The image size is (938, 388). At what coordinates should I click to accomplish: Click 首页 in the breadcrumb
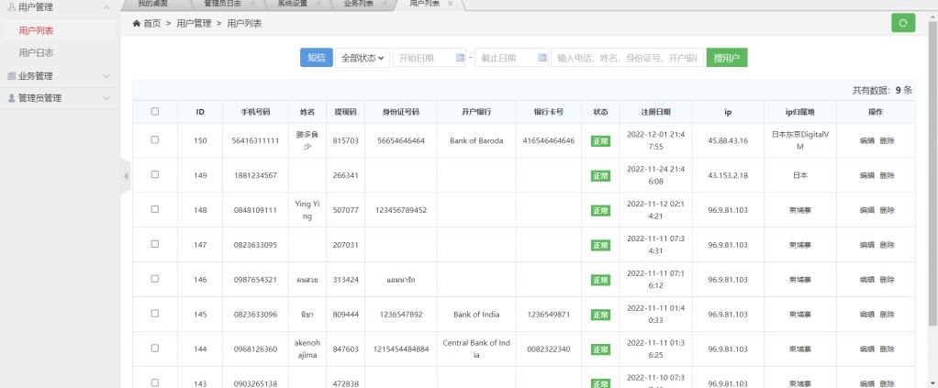coord(152,24)
